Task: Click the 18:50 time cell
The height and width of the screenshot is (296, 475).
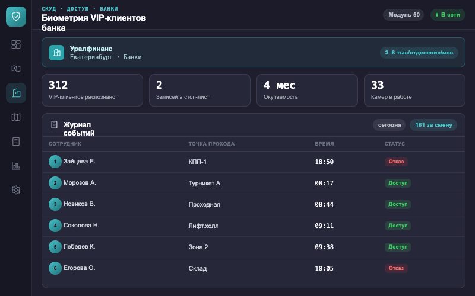Action: pos(324,162)
